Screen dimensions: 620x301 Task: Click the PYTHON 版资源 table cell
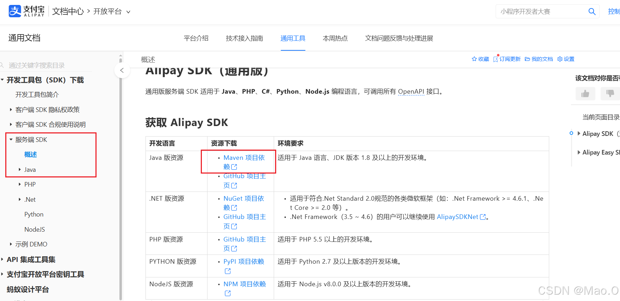click(x=176, y=266)
